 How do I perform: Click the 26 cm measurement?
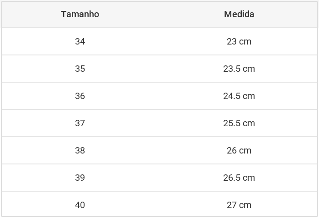click(x=239, y=150)
